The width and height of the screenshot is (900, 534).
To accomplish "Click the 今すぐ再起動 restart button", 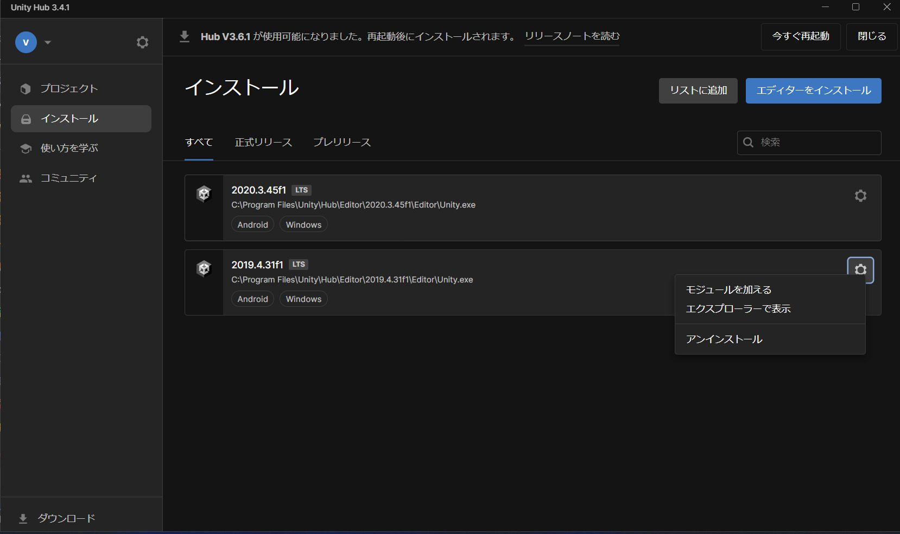I will pos(801,36).
